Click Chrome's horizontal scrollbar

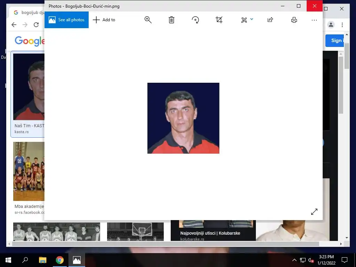click(x=165, y=244)
